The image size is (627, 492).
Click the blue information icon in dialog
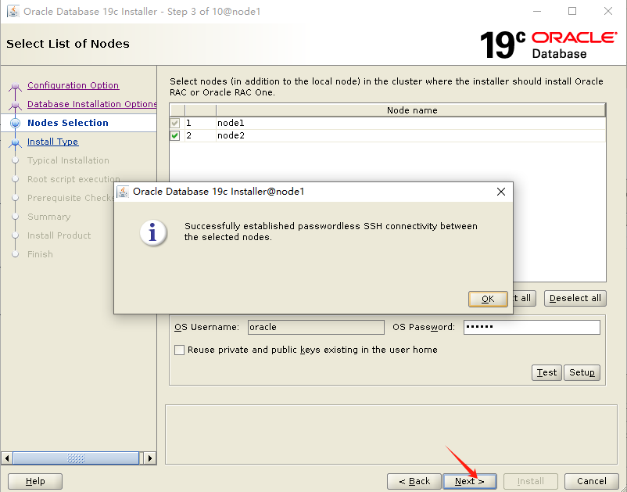(x=152, y=232)
